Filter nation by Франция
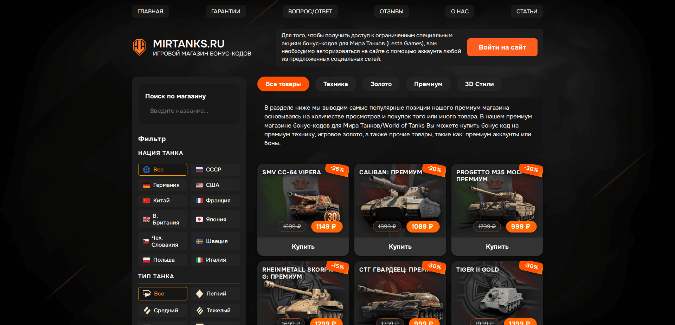Image resolution: width=675 pixels, height=325 pixels. (x=215, y=201)
